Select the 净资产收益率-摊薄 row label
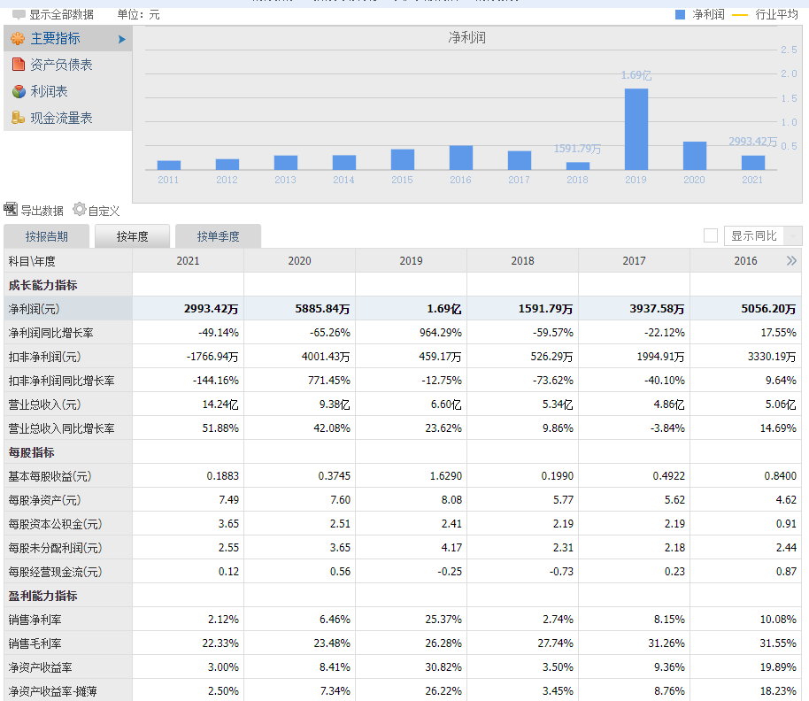 (52, 691)
